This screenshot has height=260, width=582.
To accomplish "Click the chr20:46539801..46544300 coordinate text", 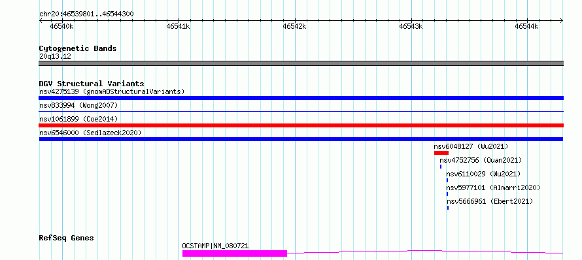I will pyautogui.click(x=86, y=14).
